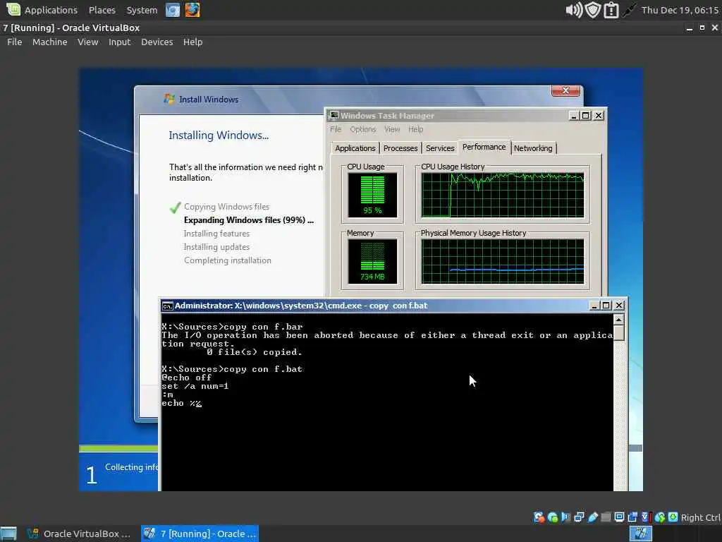
Task: Open the VirtualBox Devices menu
Action: [x=157, y=42]
